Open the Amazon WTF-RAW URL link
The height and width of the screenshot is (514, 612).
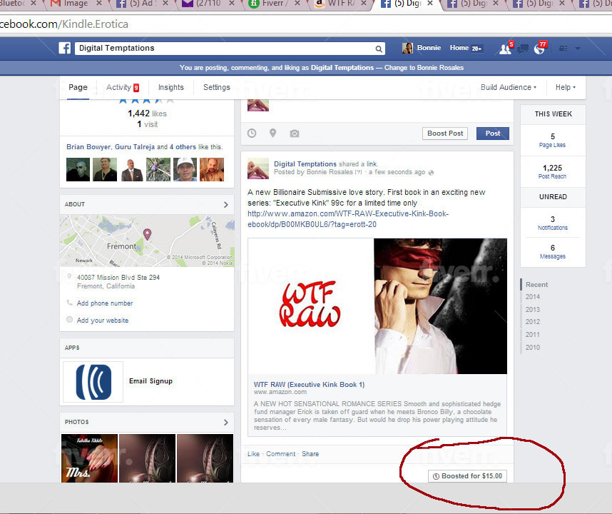[348, 219]
